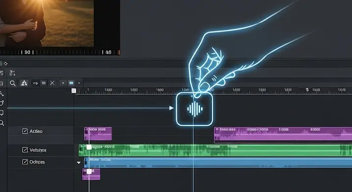The image size is (352, 192).
Task: Toggle the Vetuhos track checkbox
Action: (25, 150)
